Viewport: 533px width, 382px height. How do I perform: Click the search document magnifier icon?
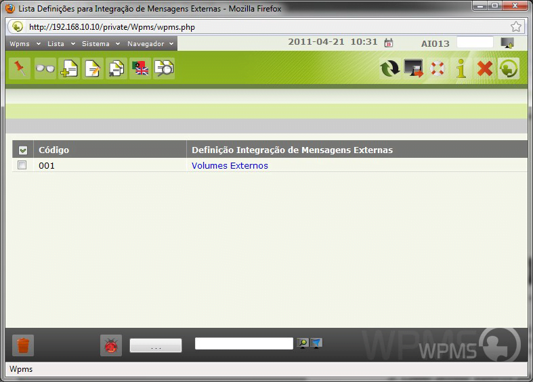pos(164,68)
